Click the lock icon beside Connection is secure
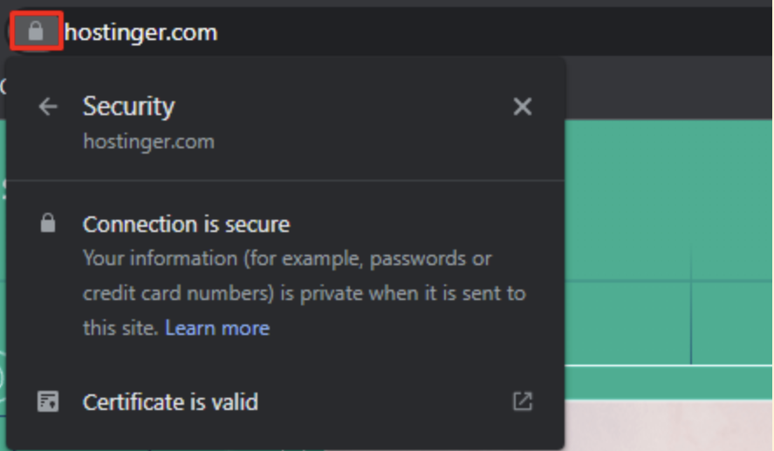Image resolution: width=774 pixels, height=451 pixels. 48,224
